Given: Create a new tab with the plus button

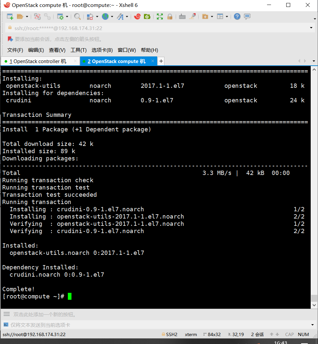Looking at the screenshot, I should (x=161, y=61).
